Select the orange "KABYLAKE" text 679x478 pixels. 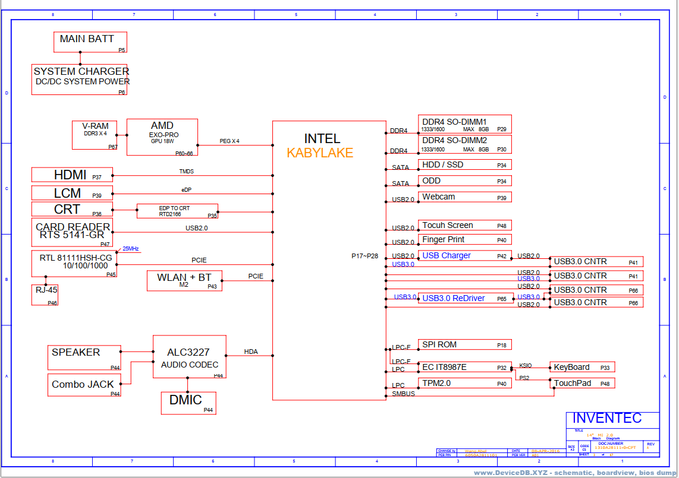tap(320, 153)
